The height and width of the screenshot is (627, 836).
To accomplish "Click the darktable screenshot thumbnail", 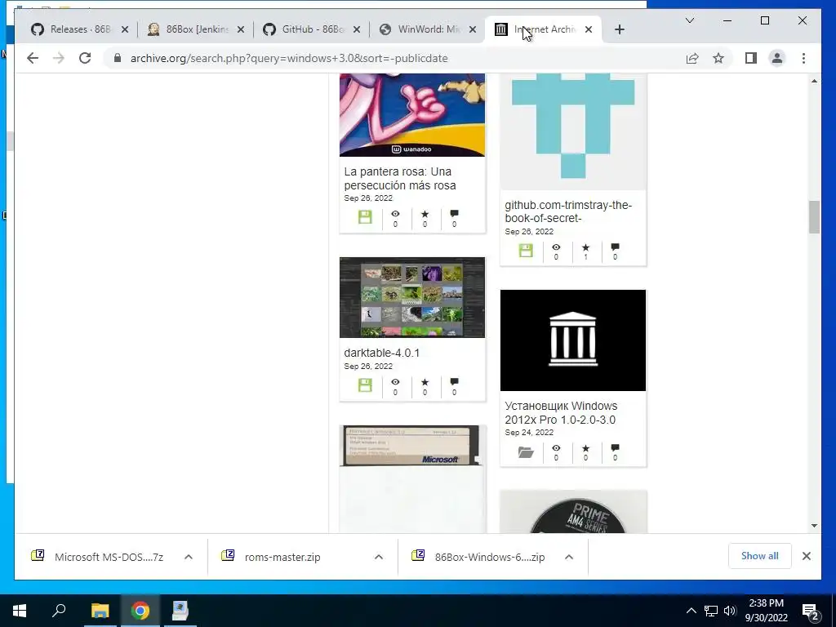I will [412, 297].
